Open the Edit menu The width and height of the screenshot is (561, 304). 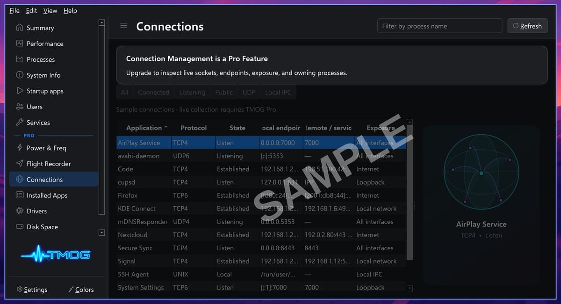click(31, 10)
